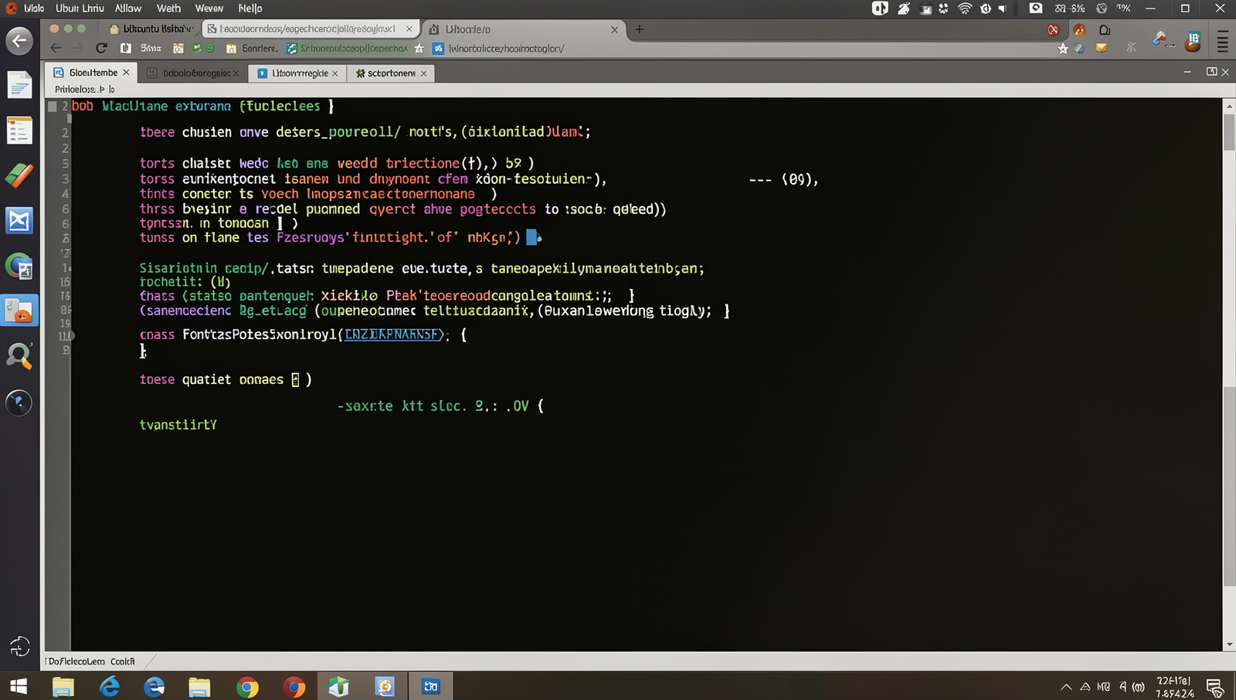Click the editor scrollbar up arrow
The height and width of the screenshot is (700, 1236).
coord(1229,105)
